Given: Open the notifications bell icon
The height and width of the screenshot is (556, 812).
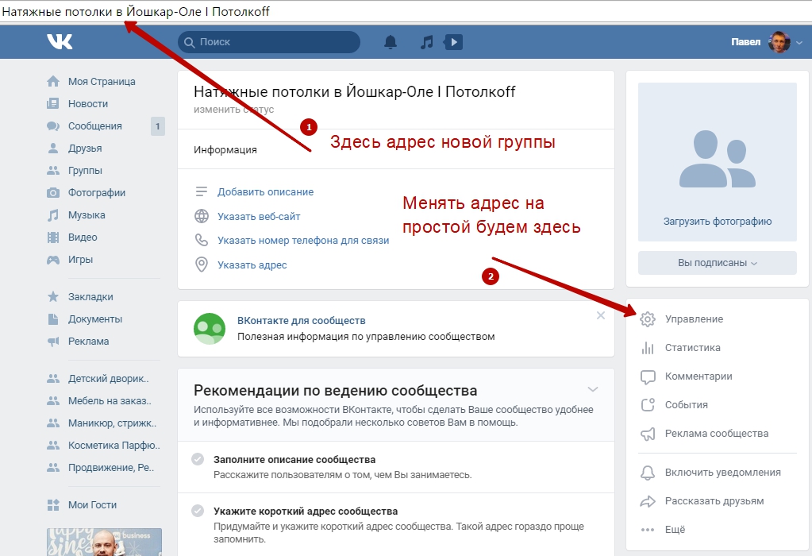Looking at the screenshot, I should coord(391,42).
